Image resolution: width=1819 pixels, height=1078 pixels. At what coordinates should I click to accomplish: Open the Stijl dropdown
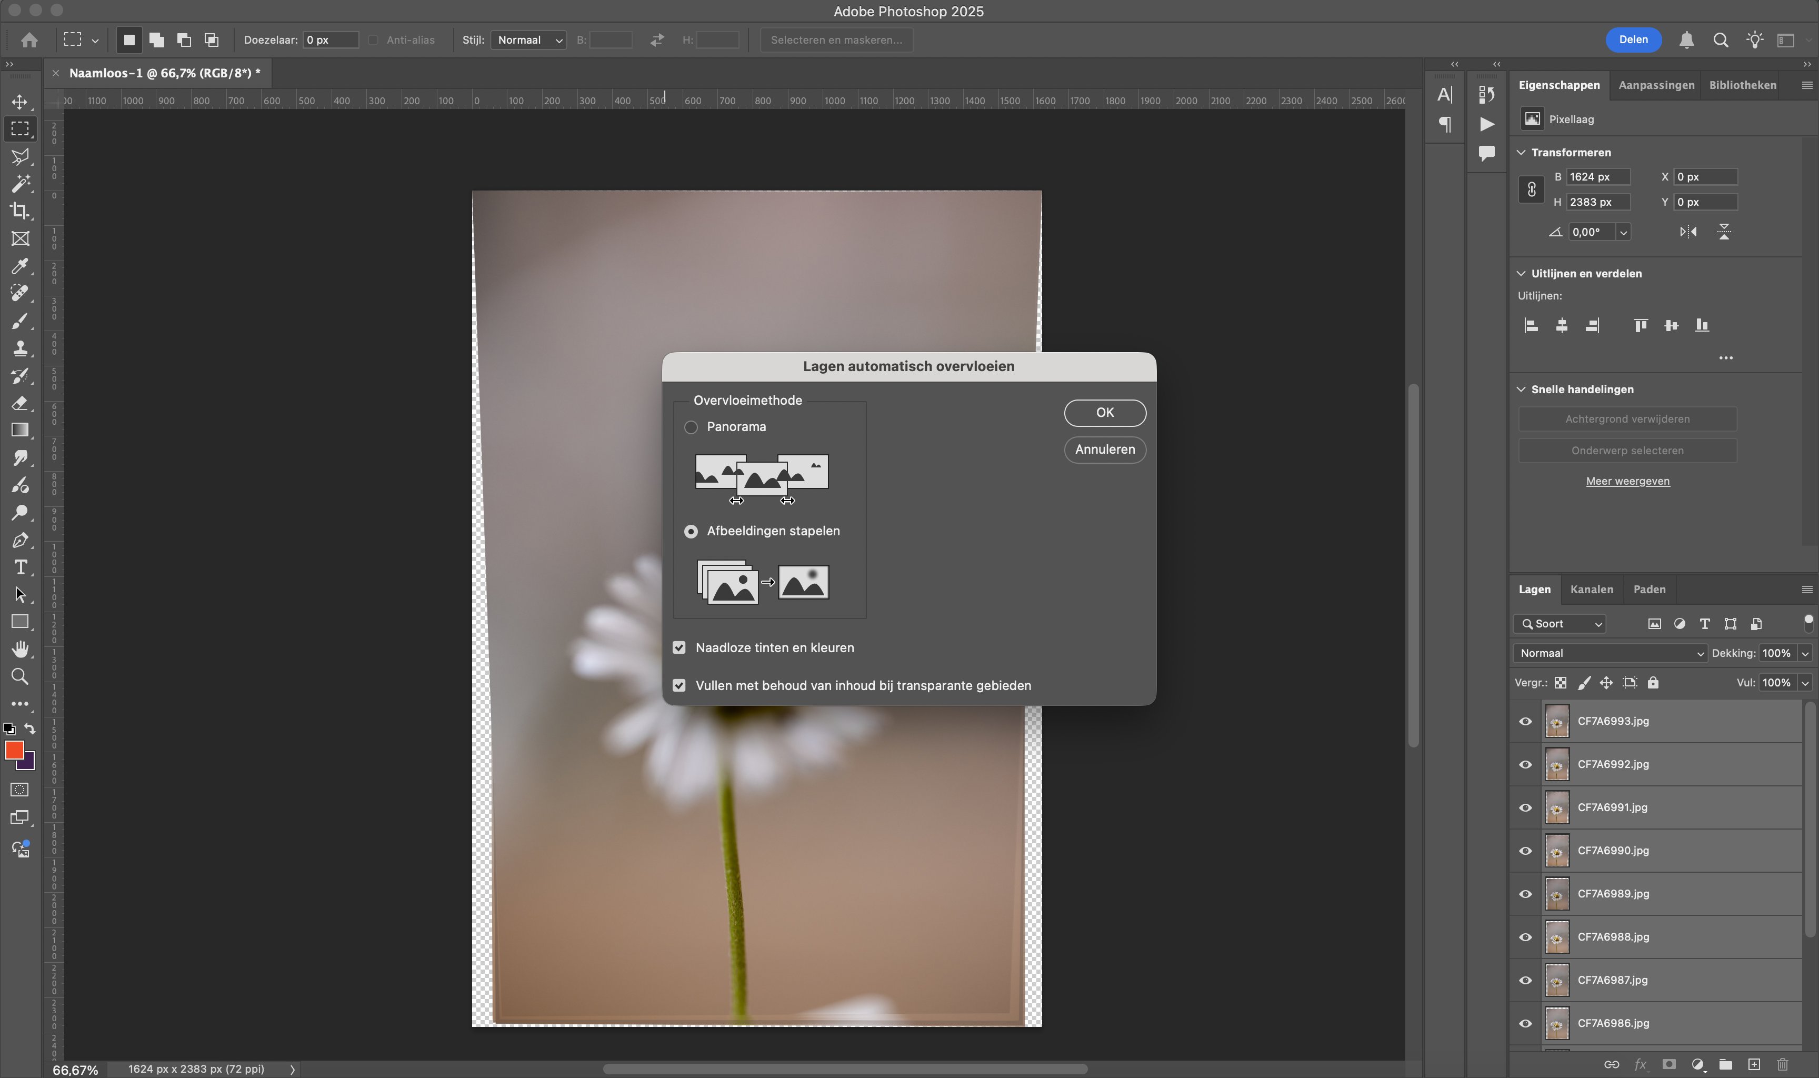(528, 40)
